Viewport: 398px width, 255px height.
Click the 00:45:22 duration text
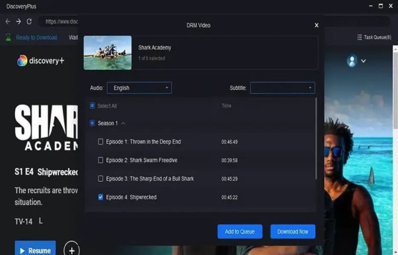(x=229, y=197)
